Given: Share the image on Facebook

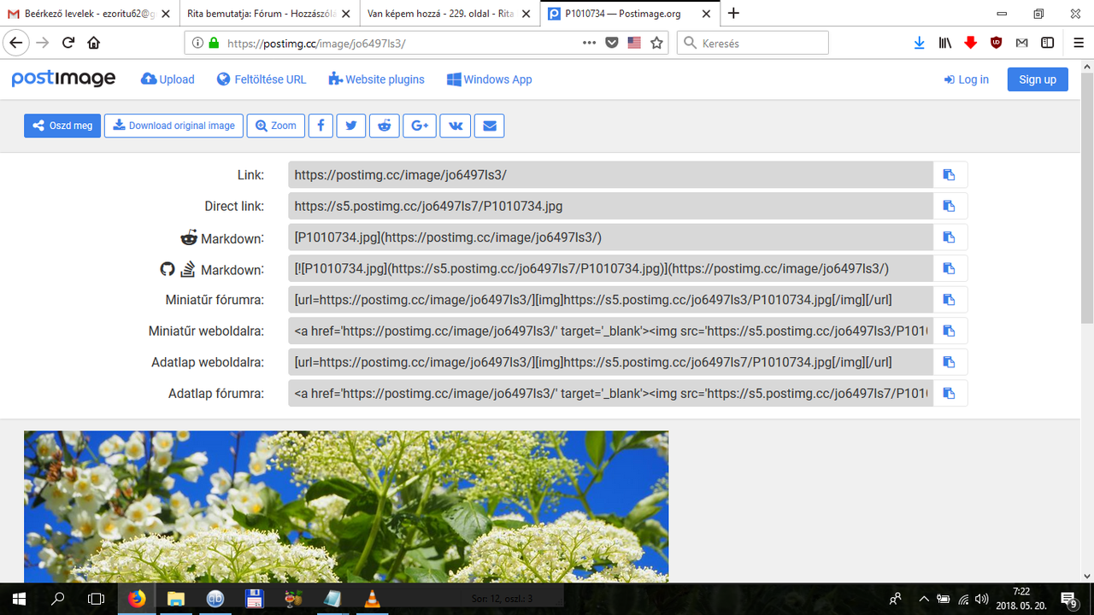Looking at the screenshot, I should tap(321, 126).
